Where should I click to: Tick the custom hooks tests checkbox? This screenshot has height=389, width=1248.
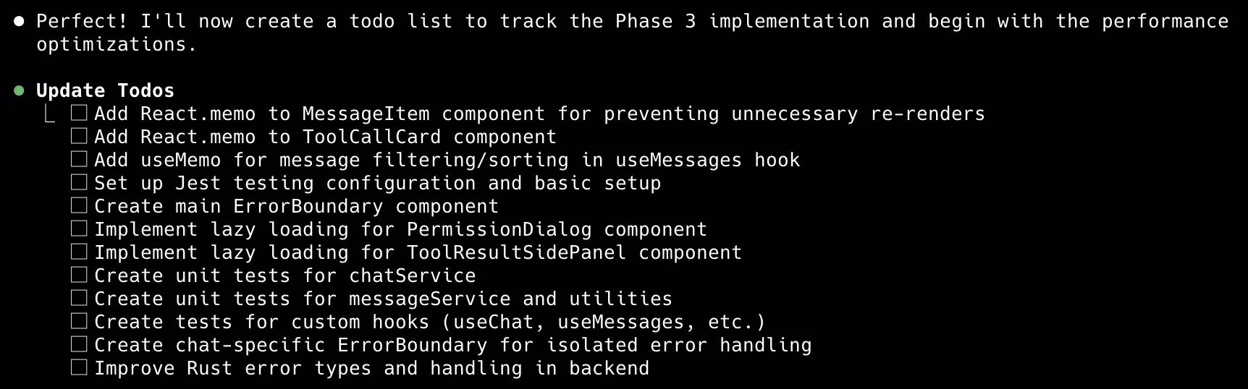point(79,321)
